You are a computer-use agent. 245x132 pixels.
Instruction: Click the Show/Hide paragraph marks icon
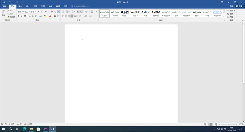pos(96,12)
